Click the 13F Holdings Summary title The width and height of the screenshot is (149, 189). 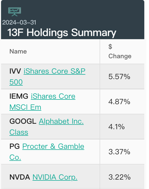coord(62,32)
